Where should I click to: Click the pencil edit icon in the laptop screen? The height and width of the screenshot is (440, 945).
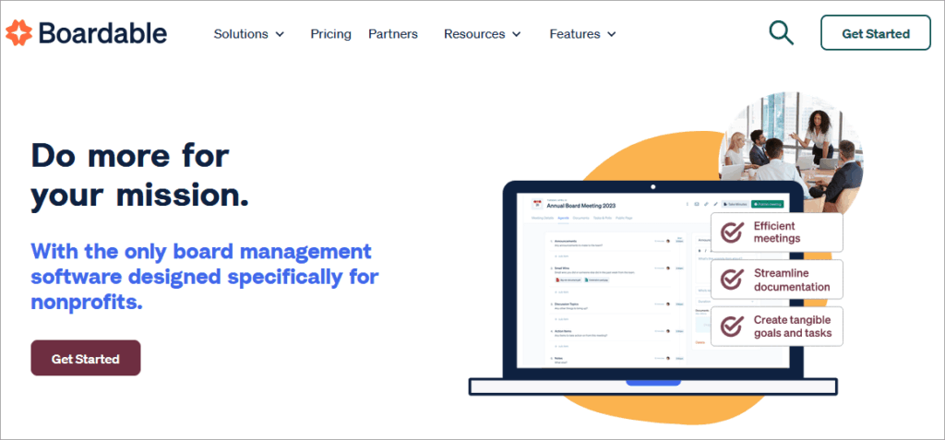(x=715, y=204)
